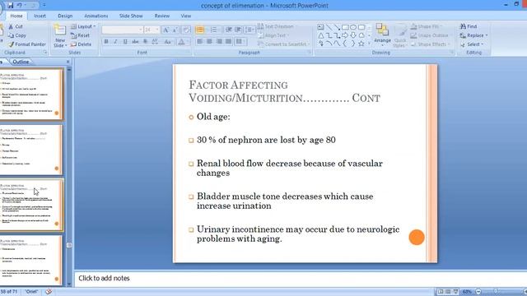Toggle Normal view button in the status bar
The width and height of the screenshot is (527, 296).
(440, 292)
